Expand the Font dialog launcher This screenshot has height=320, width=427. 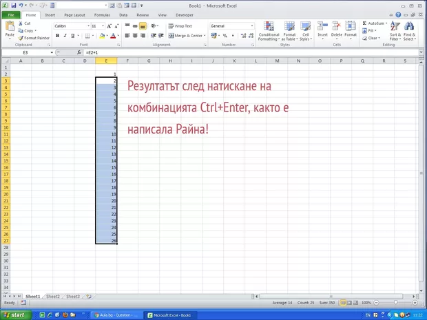click(x=118, y=45)
